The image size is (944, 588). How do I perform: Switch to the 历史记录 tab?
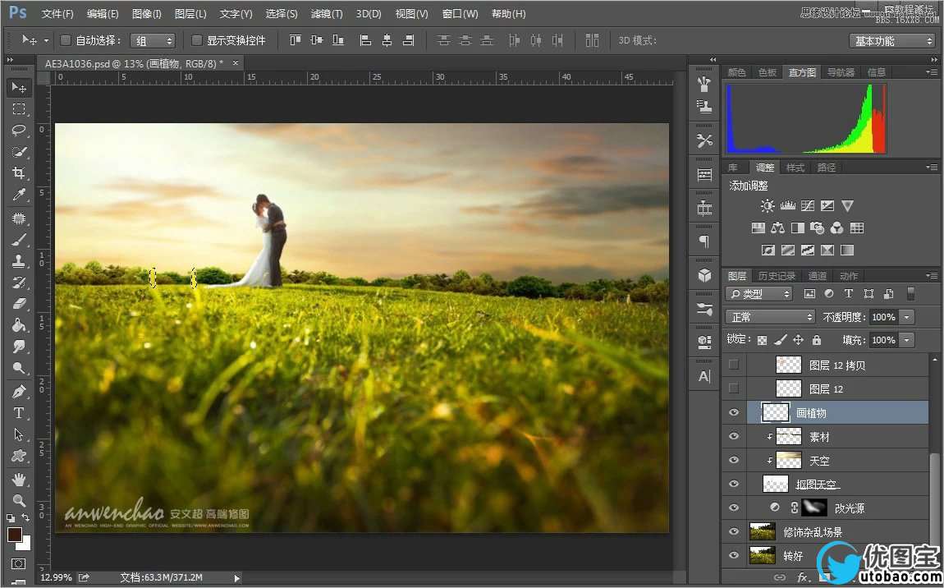point(777,276)
